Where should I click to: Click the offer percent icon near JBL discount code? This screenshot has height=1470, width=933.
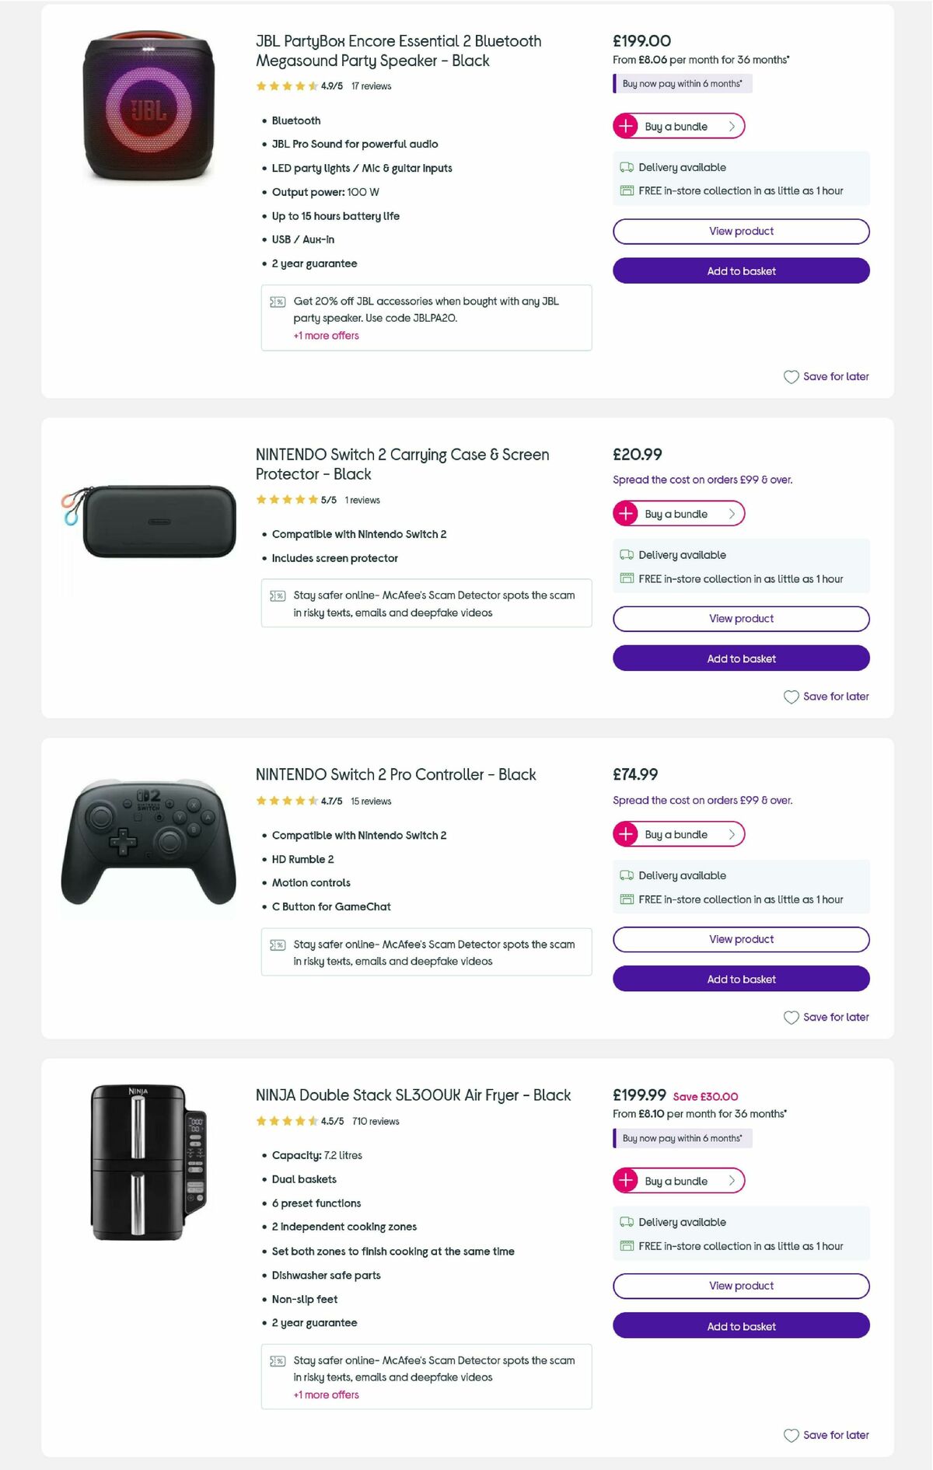[x=276, y=302]
